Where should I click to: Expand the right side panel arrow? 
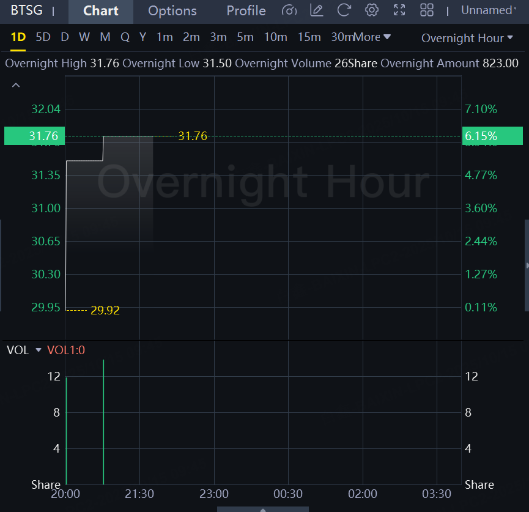click(x=526, y=265)
